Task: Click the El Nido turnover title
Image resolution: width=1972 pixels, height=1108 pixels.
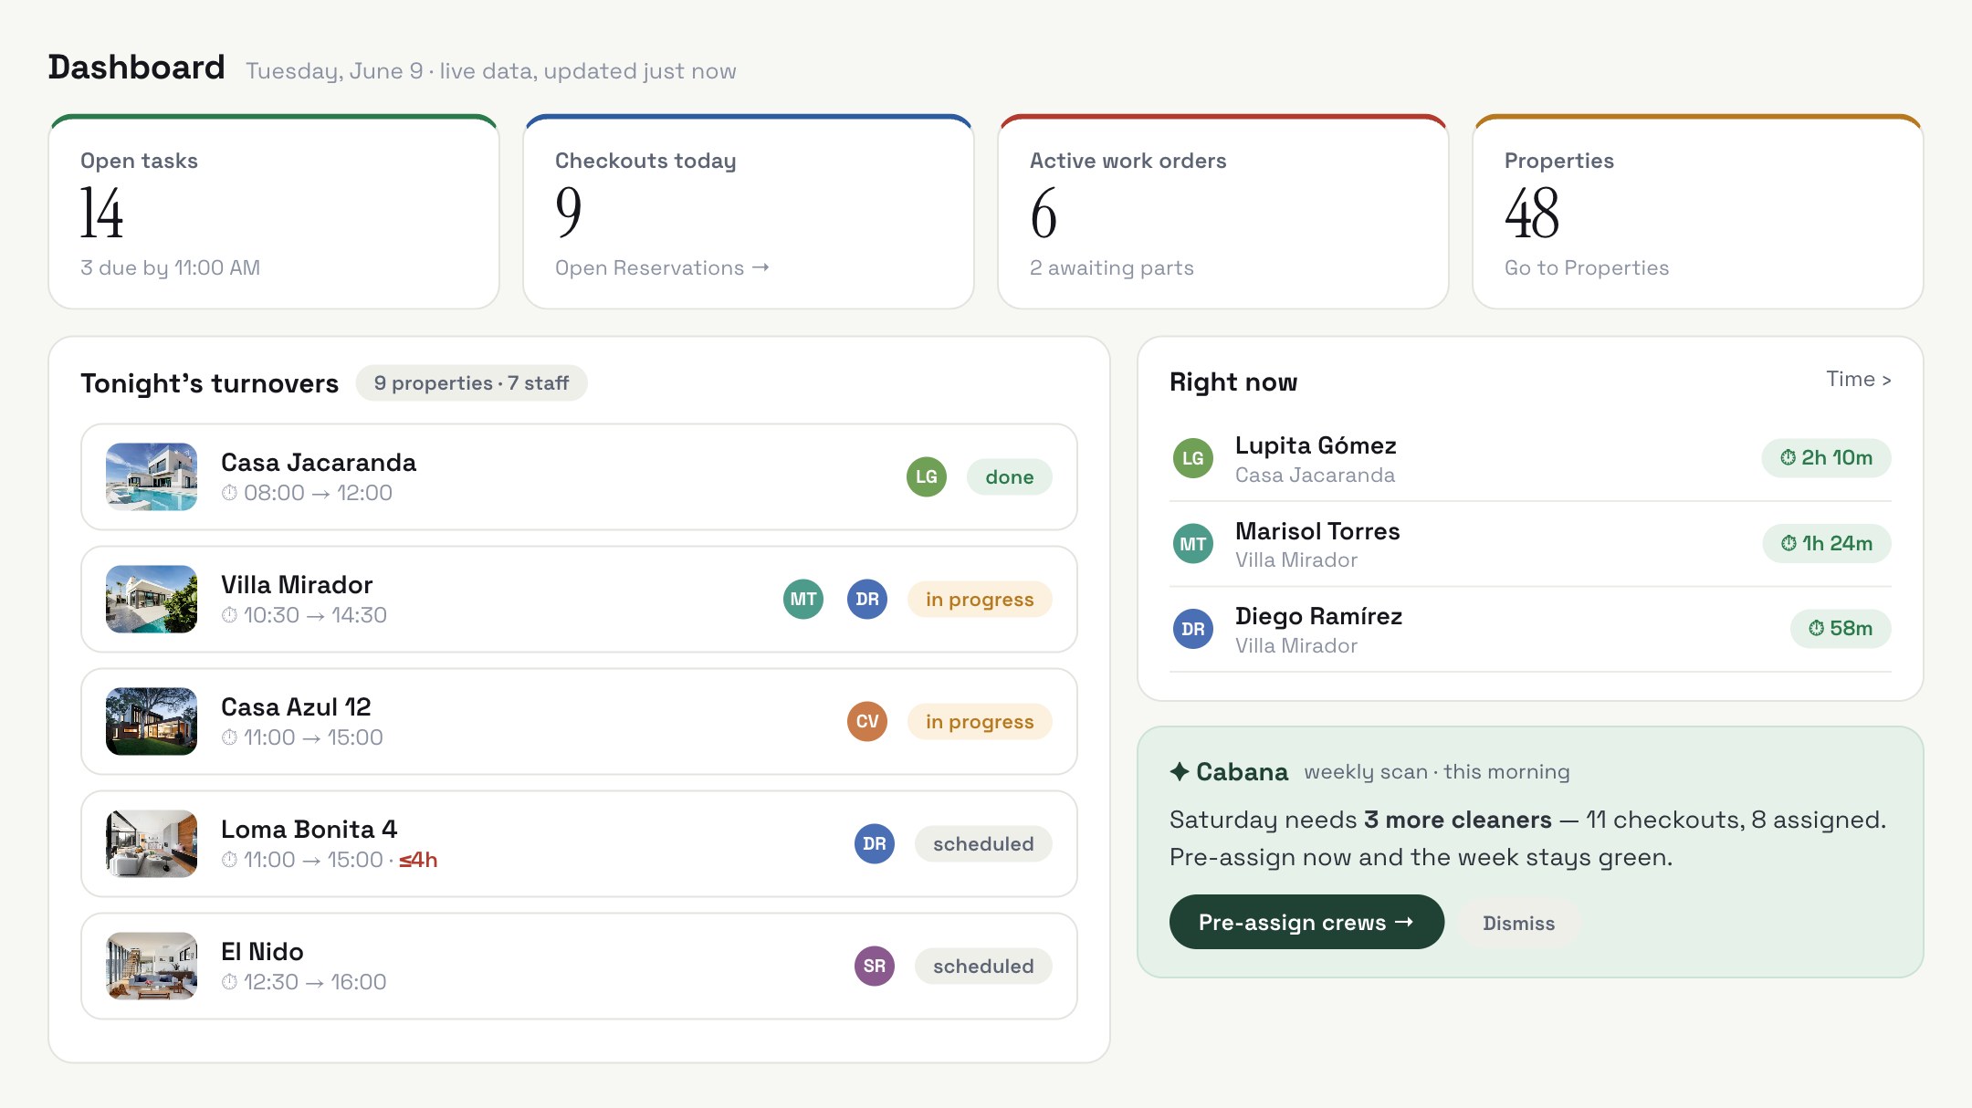Action: [x=262, y=951]
